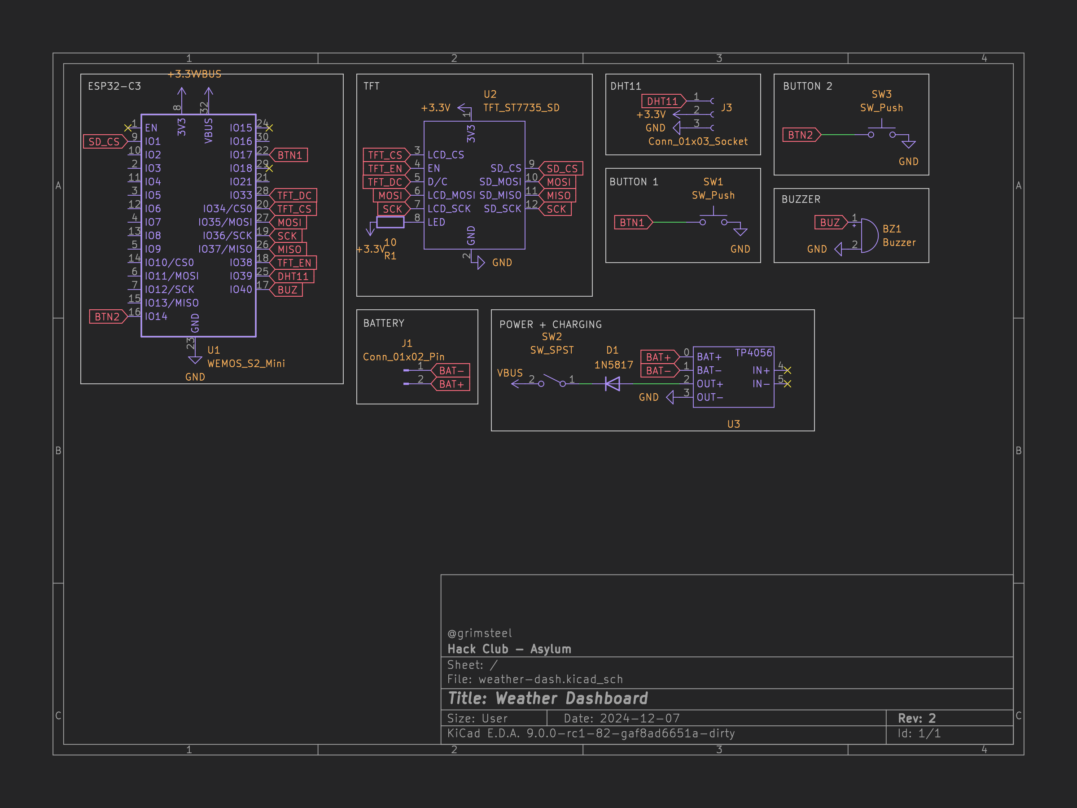Select the SD_CS label on U2 pin 9
The width and height of the screenshot is (1077, 808).
[560, 168]
